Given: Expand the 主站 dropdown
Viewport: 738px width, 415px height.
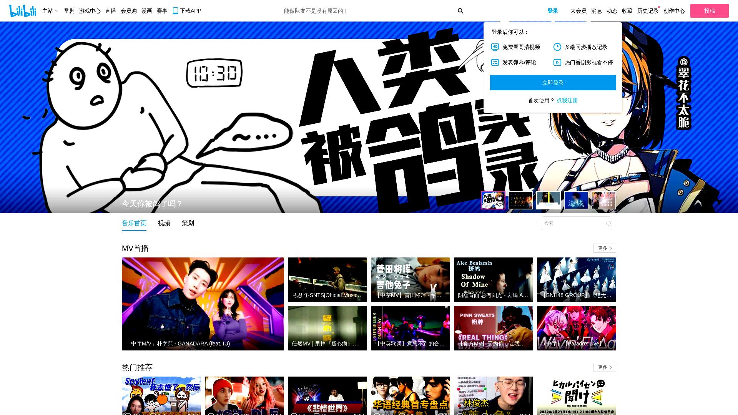Looking at the screenshot, I should (x=50, y=11).
